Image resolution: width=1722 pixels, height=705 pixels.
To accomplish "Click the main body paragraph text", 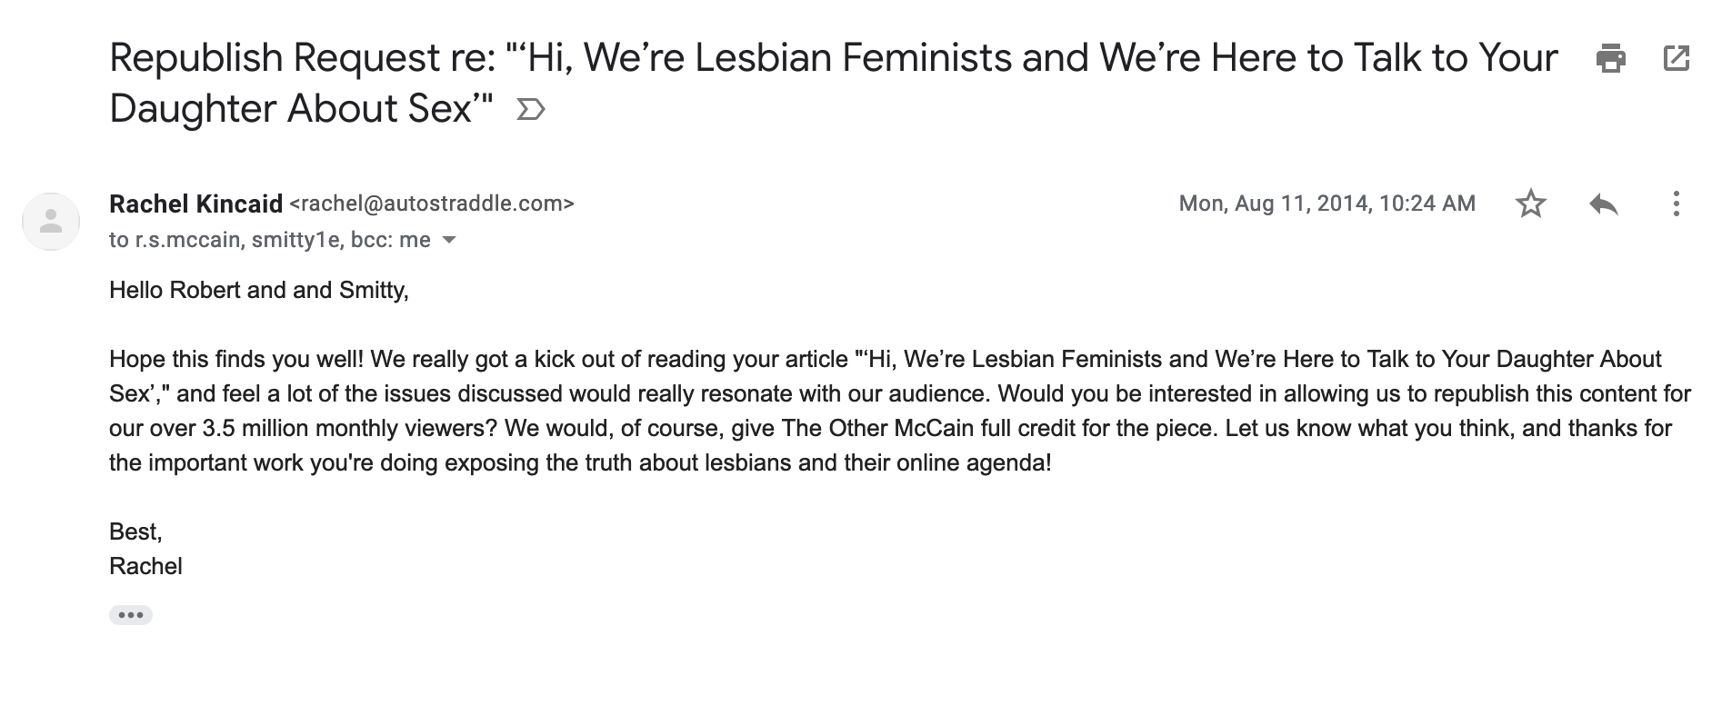I will pyautogui.click(x=900, y=411).
